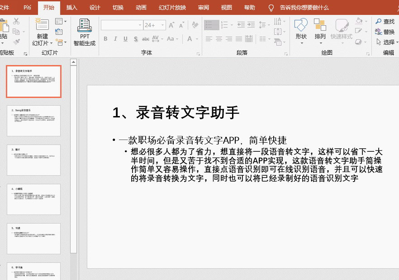
Task: Increase list indent level icon
Action: 251,25
